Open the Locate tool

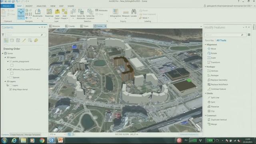(x=134, y=13)
